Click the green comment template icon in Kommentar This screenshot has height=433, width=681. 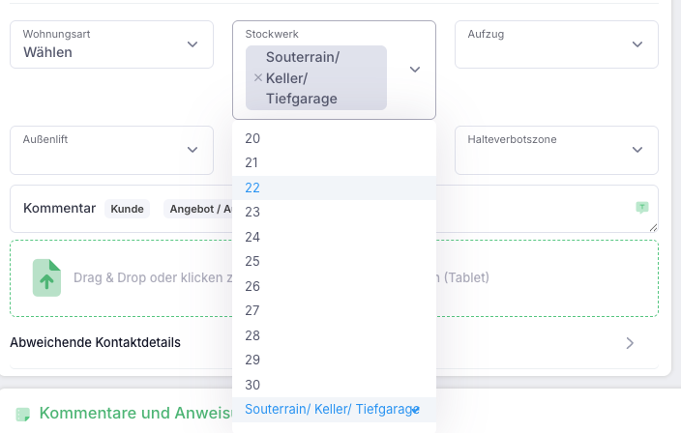[642, 208]
